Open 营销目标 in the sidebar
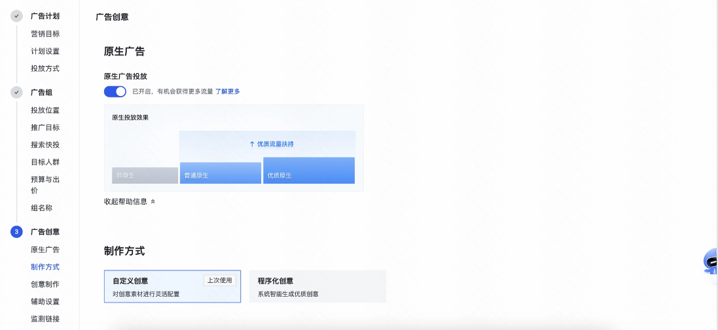Viewport: 718px width, 330px height. tap(45, 34)
